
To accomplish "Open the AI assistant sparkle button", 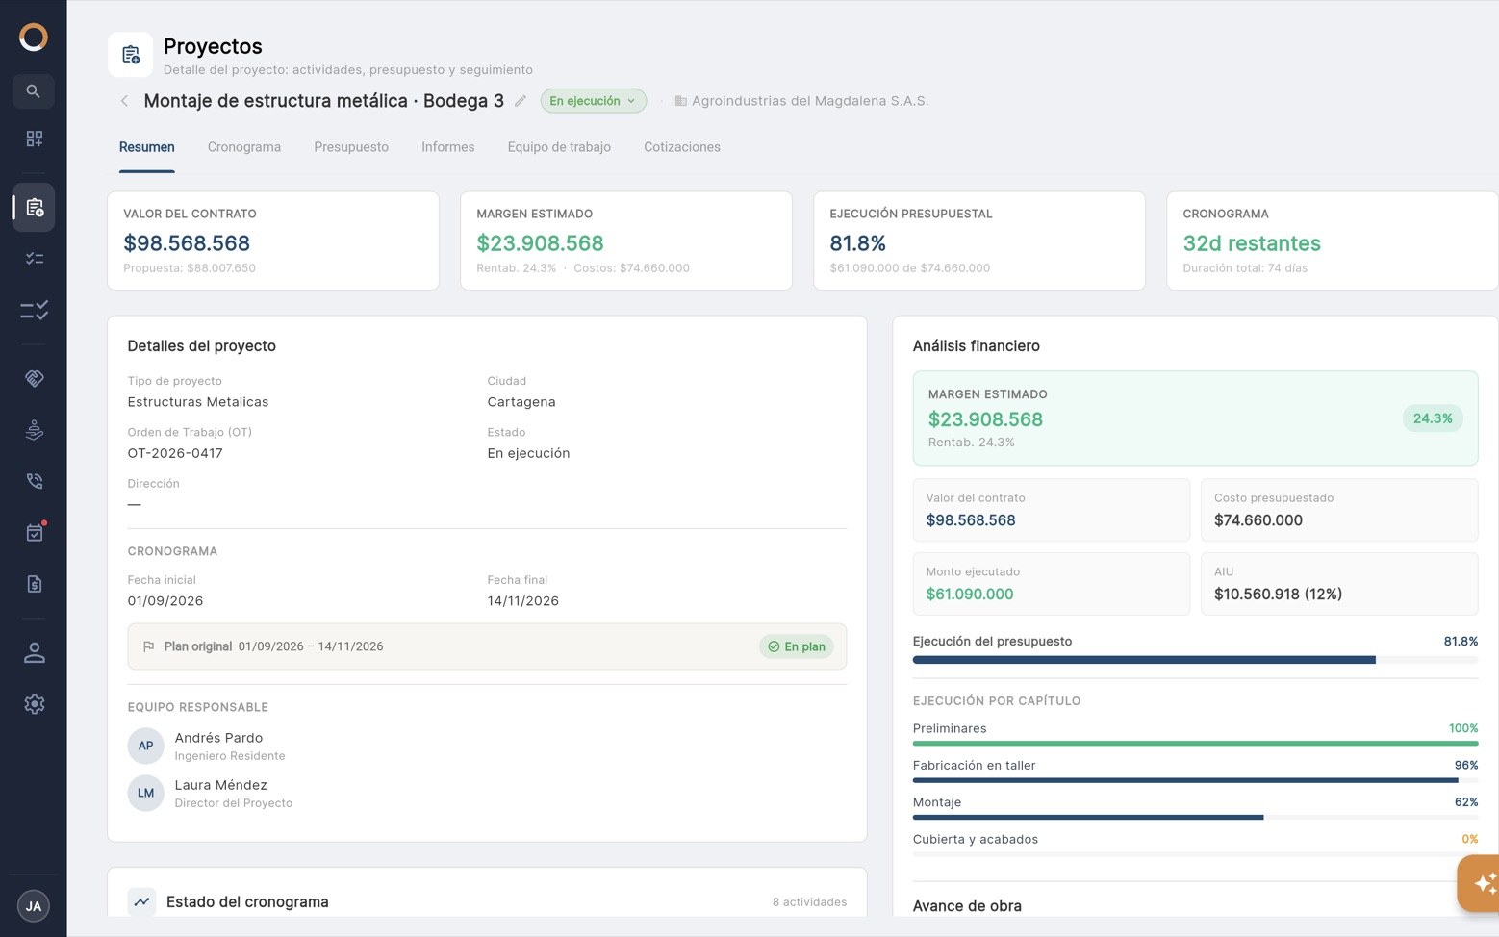I will click(1480, 883).
